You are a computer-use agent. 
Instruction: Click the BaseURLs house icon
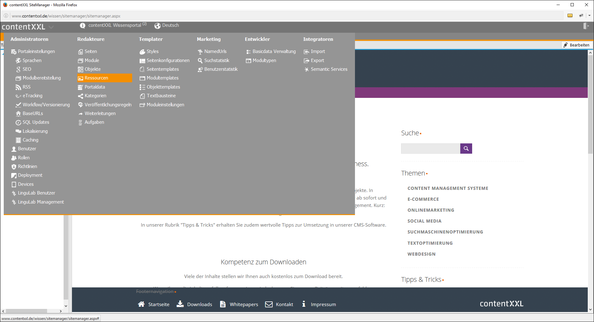point(18,113)
